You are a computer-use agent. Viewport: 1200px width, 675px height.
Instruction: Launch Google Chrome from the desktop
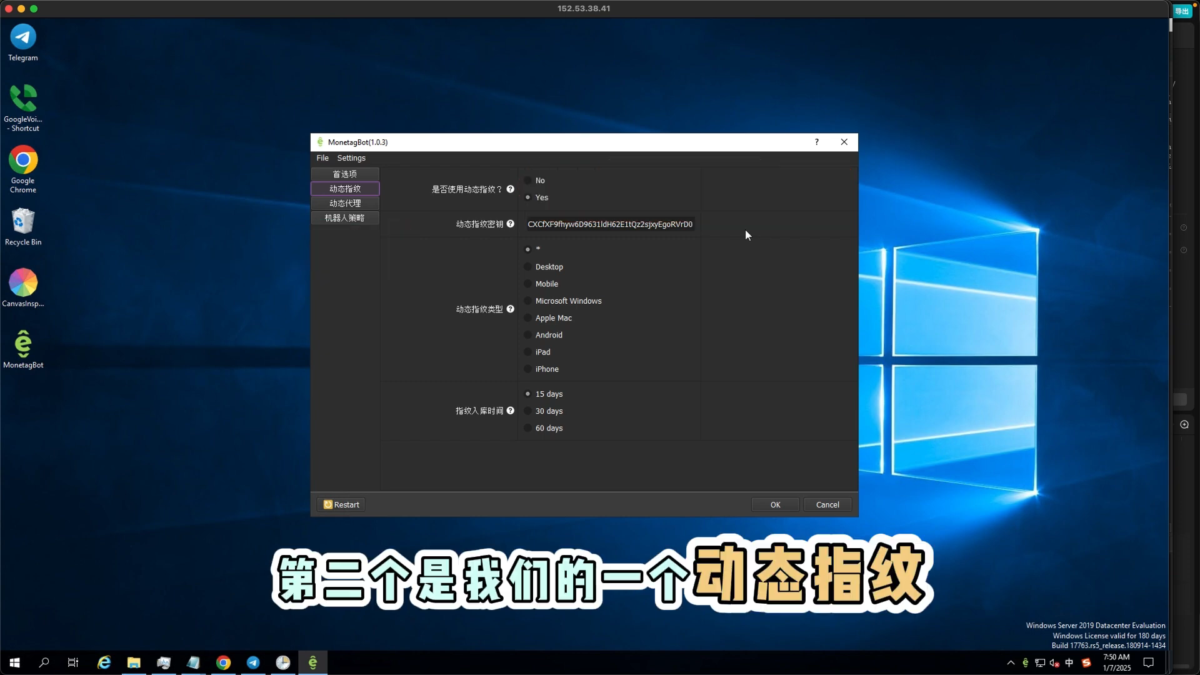23,169
